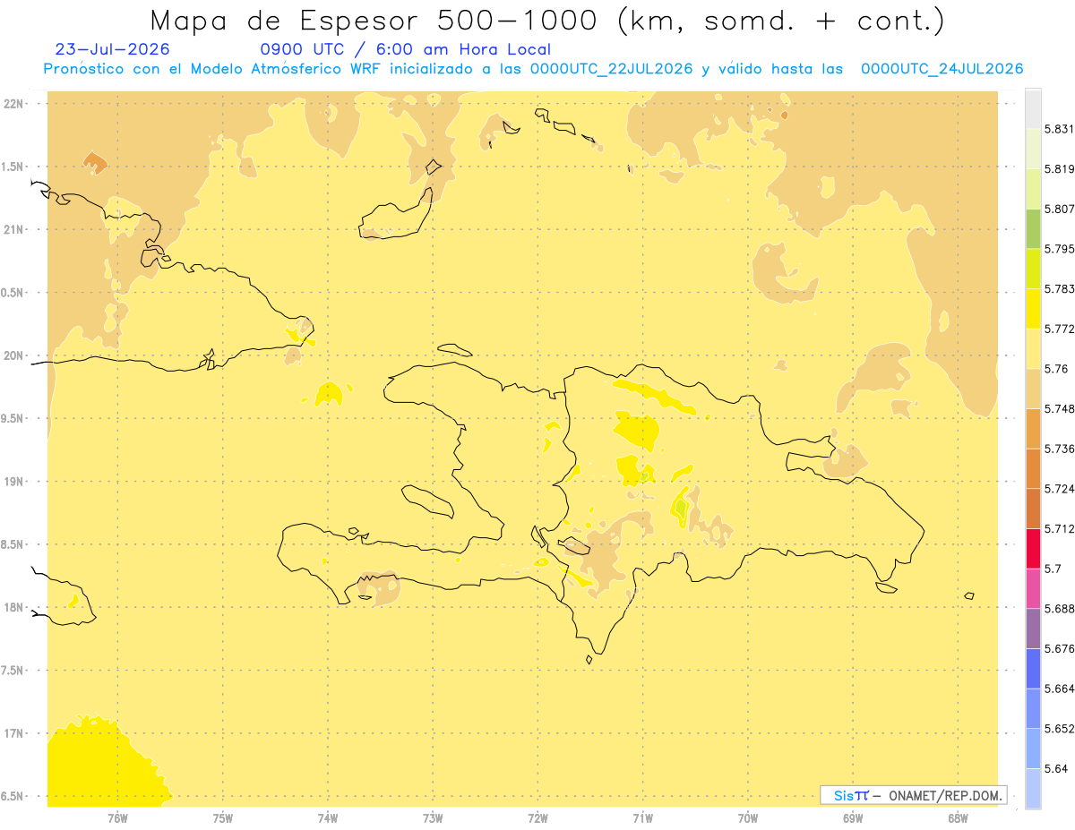Click the yellow-green 5.783–5.795 legend swatch
Image resolution: width=1075 pixels, height=830 pixels.
coord(1033,269)
